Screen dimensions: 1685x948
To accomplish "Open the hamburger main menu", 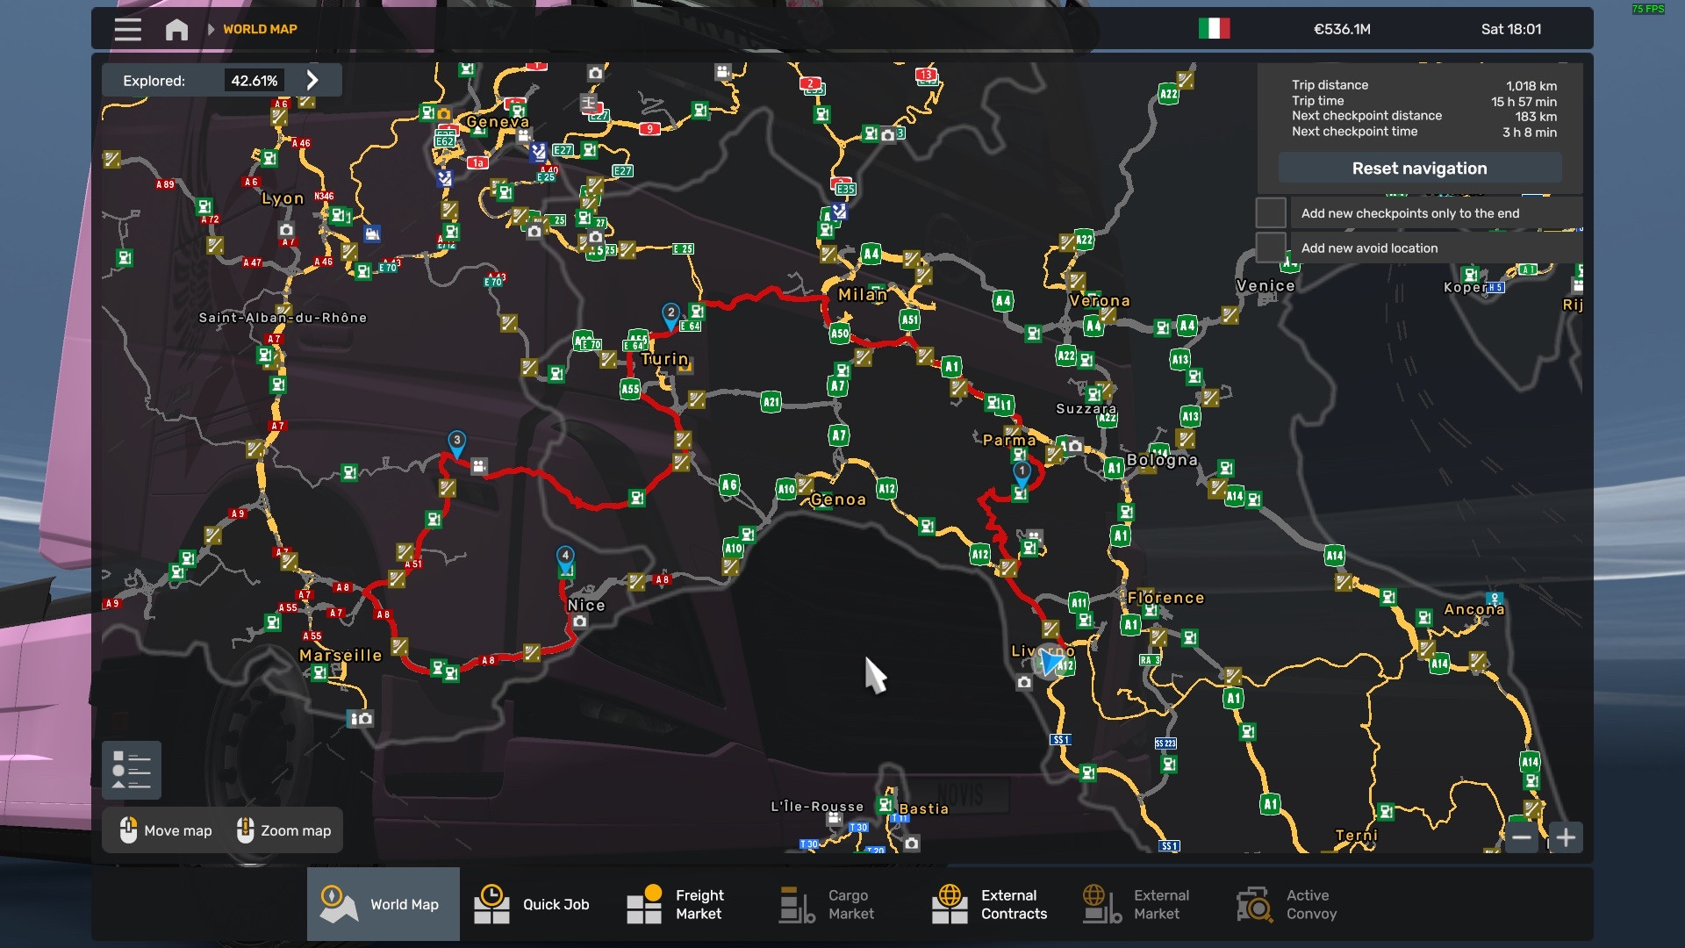I will pyautogui.click(x=127, y=29).
